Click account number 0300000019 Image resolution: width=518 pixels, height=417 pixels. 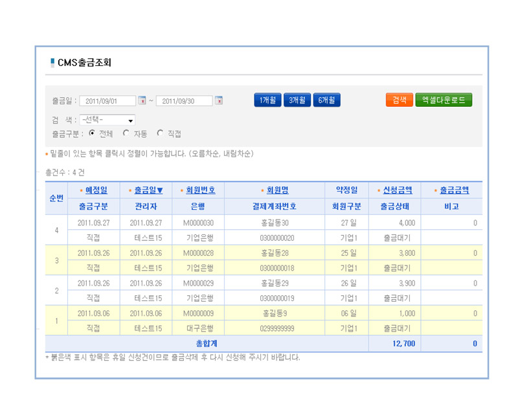pos(277,299)
